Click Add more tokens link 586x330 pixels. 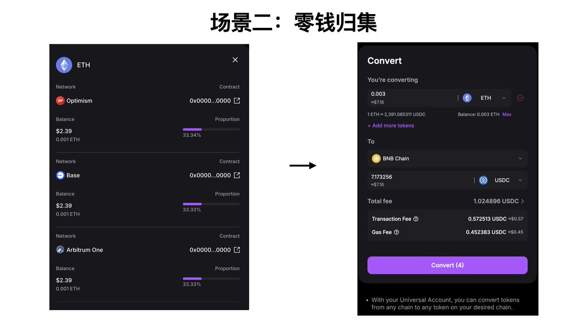(391, 126)
